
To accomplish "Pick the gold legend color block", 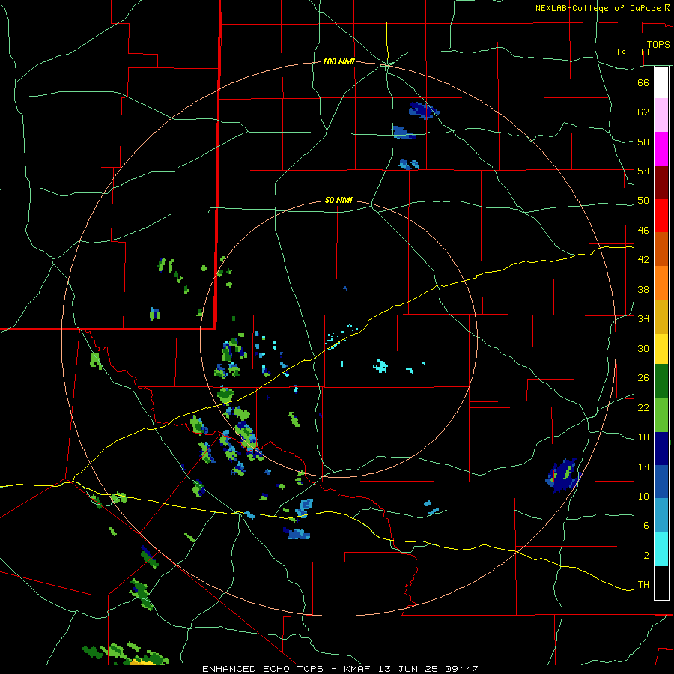I will coord(661,317).
